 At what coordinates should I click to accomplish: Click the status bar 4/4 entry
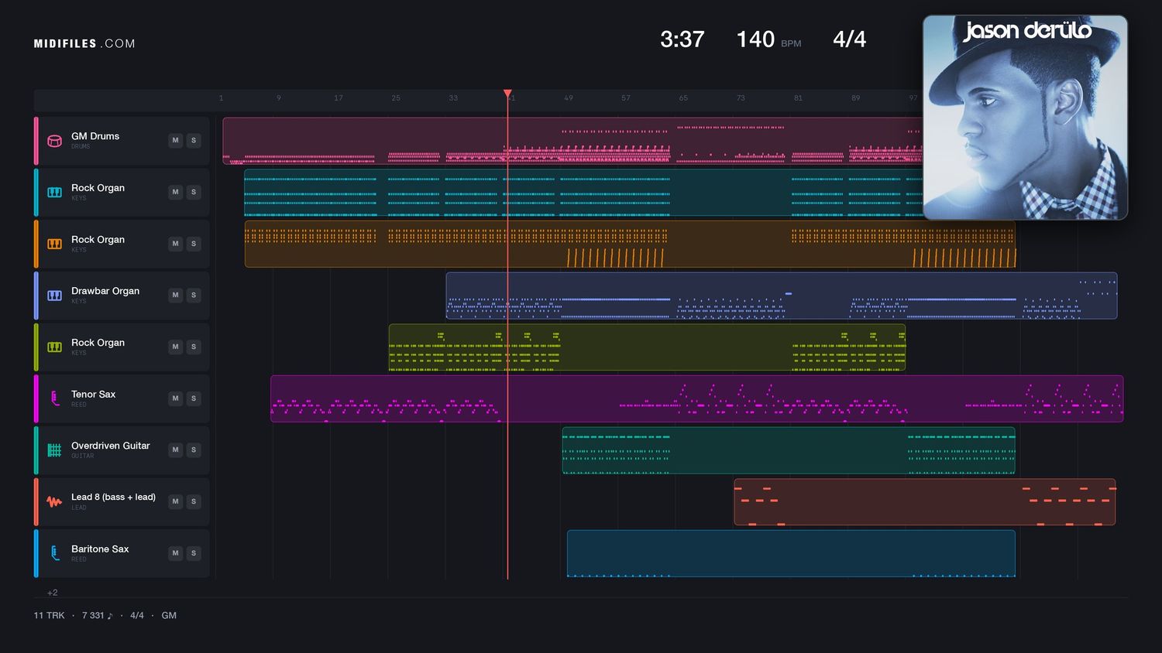[x=137, y=615]
